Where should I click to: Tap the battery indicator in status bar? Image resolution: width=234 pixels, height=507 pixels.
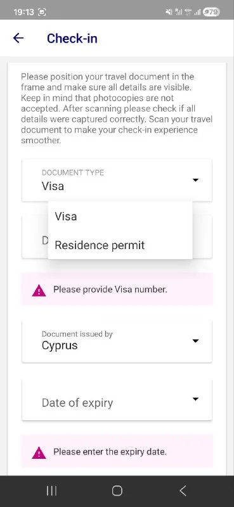(x=211, y=12)
